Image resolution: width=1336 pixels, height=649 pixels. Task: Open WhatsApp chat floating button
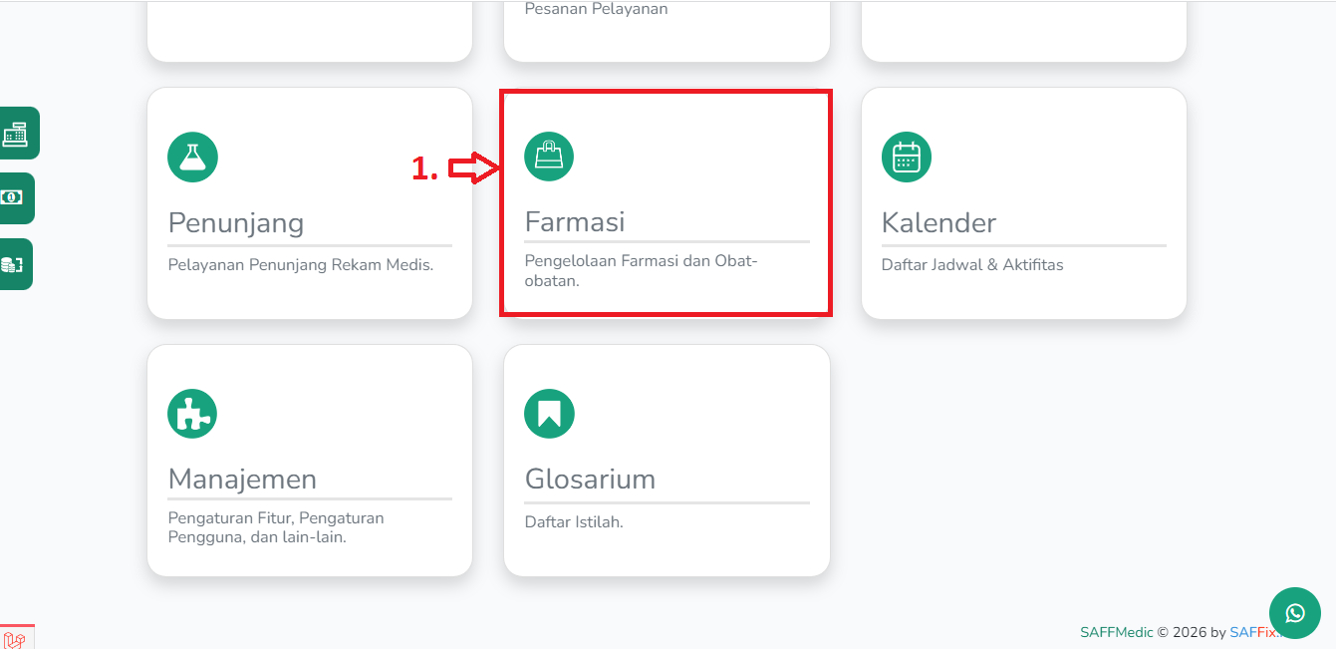coord(1294,613)
